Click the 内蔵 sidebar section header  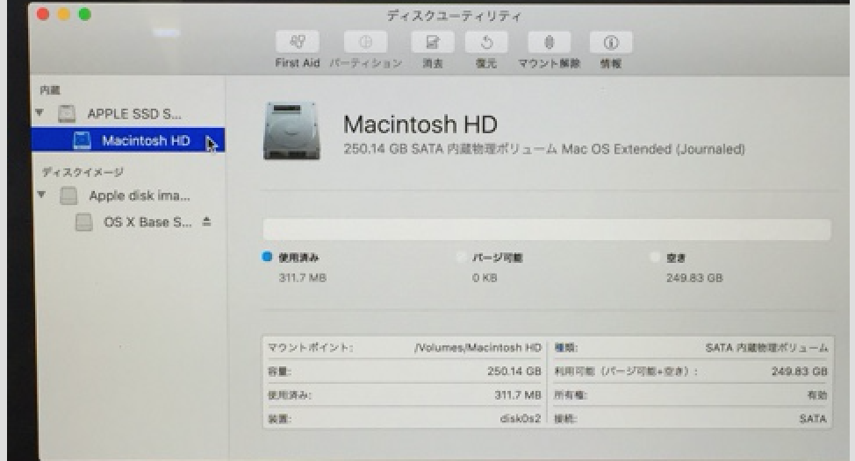(x=50, y=90)
